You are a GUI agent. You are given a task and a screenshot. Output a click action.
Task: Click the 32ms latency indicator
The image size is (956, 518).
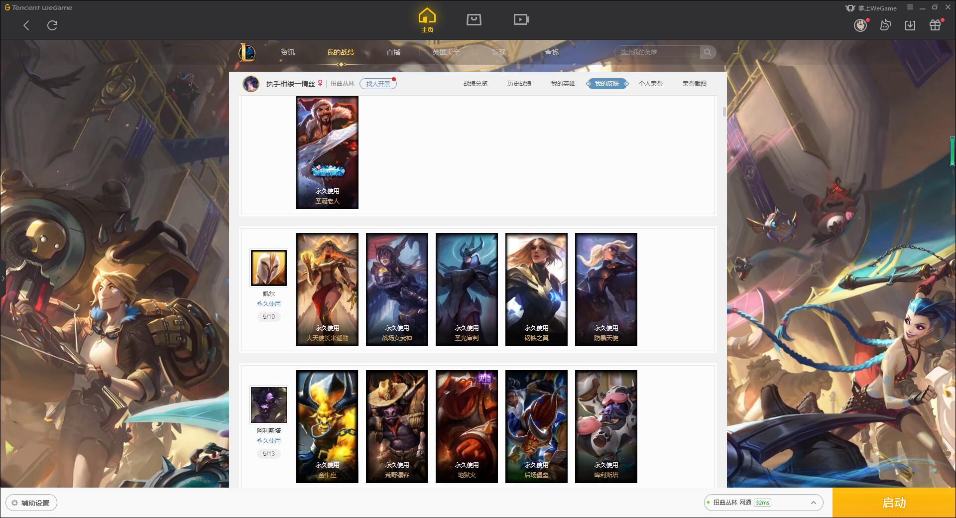click(x=762, y=503)
